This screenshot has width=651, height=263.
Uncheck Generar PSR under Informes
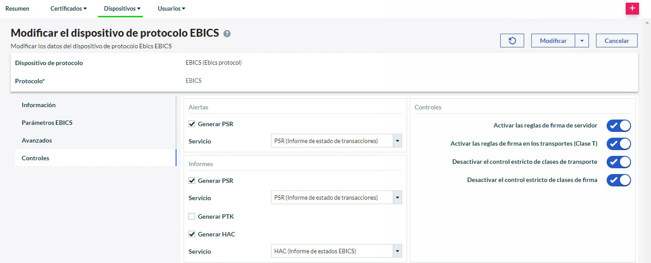tap(192, 181)
